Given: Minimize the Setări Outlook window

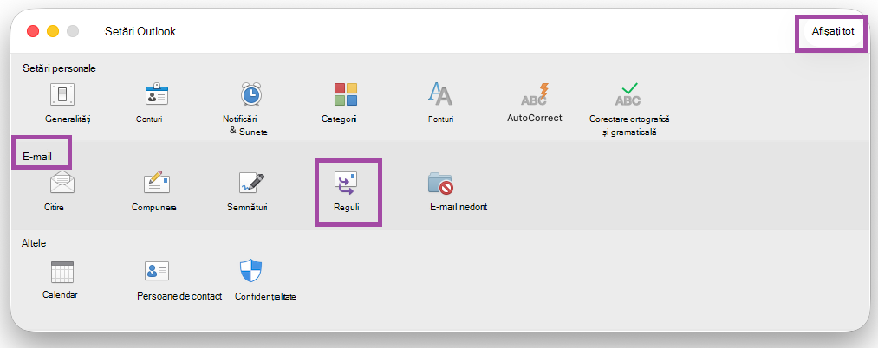Looking at the screenshot, I should click(x=53, y=31).
